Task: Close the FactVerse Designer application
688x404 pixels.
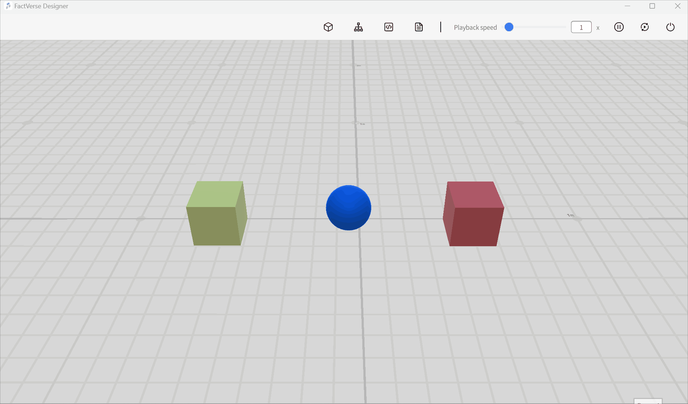Action: [678, 6]
